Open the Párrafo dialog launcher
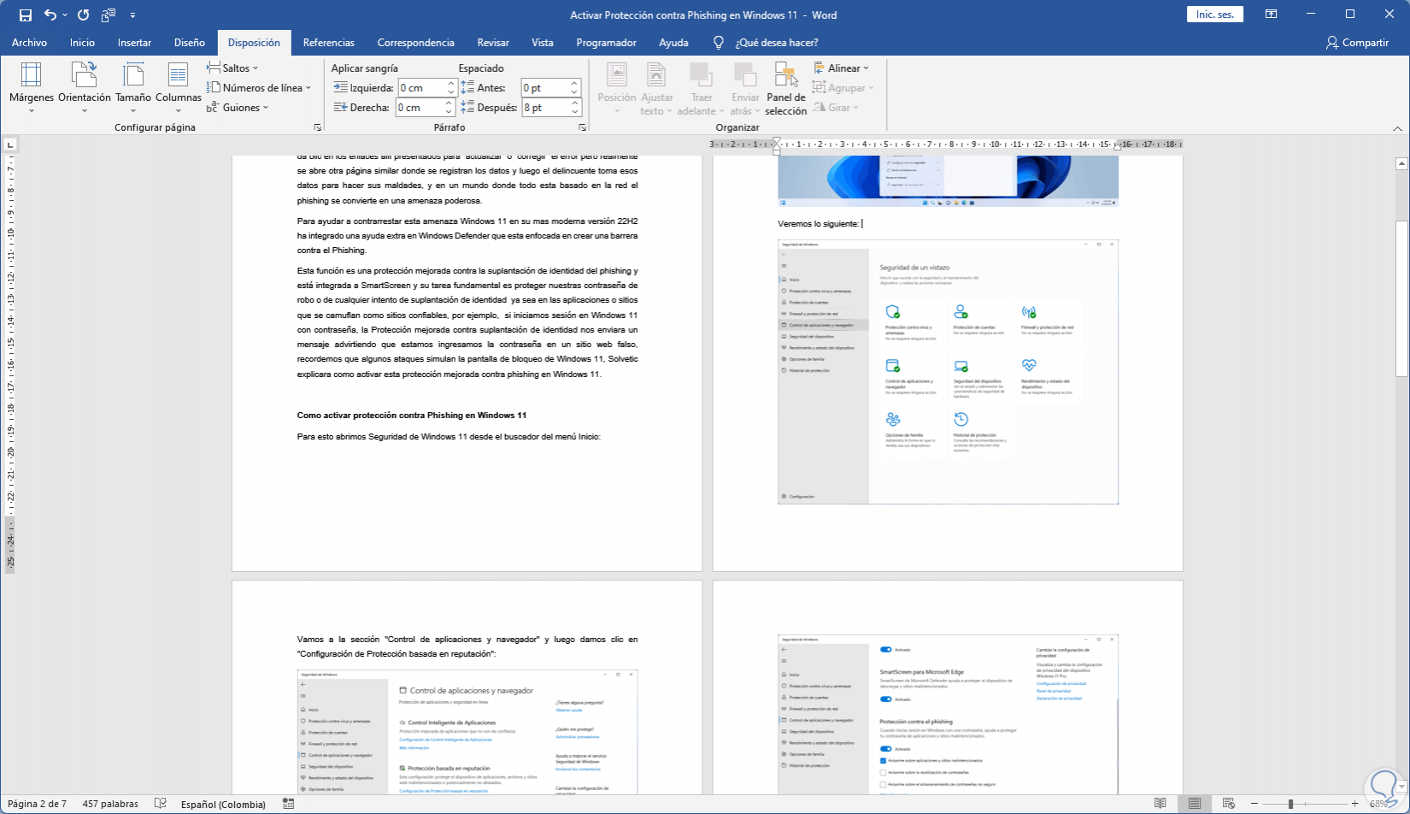This screenshot has width=1410, height=814. [x=583, y=127]
